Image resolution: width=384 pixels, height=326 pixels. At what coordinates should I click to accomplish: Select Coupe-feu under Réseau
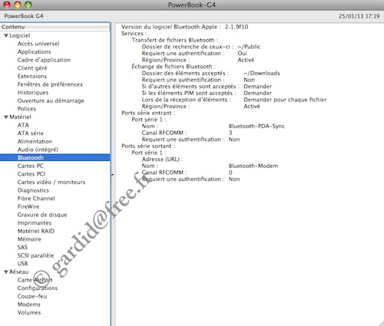tap(32, 296)
